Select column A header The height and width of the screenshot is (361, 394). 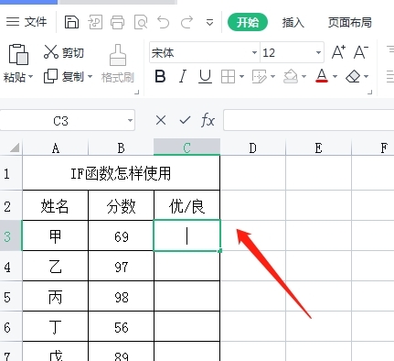pyautogui.click(x=56, y=148)
